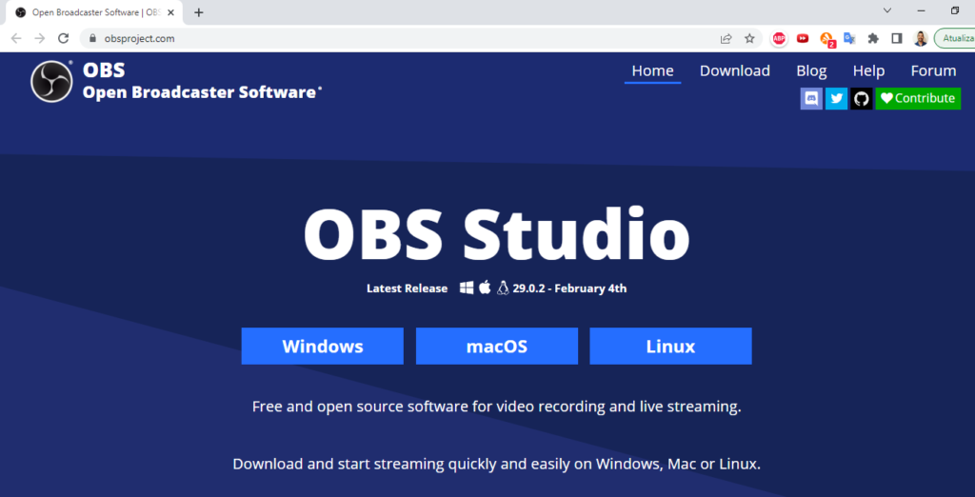
Task: Open the Download nav item
Action: [x=734, y=70]
